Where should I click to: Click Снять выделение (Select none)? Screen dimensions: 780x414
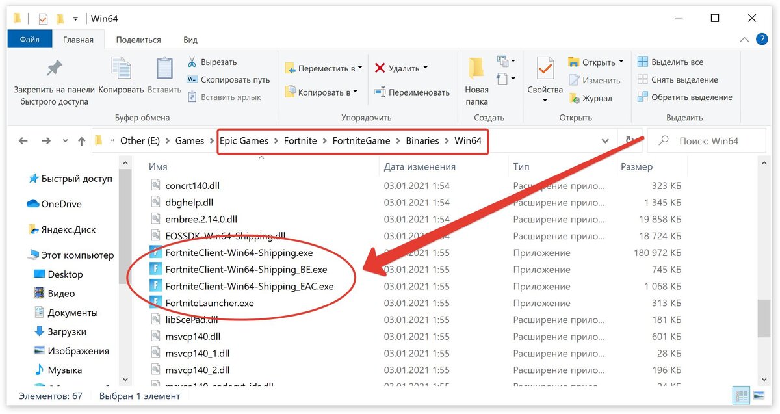[x=677, y=80]
